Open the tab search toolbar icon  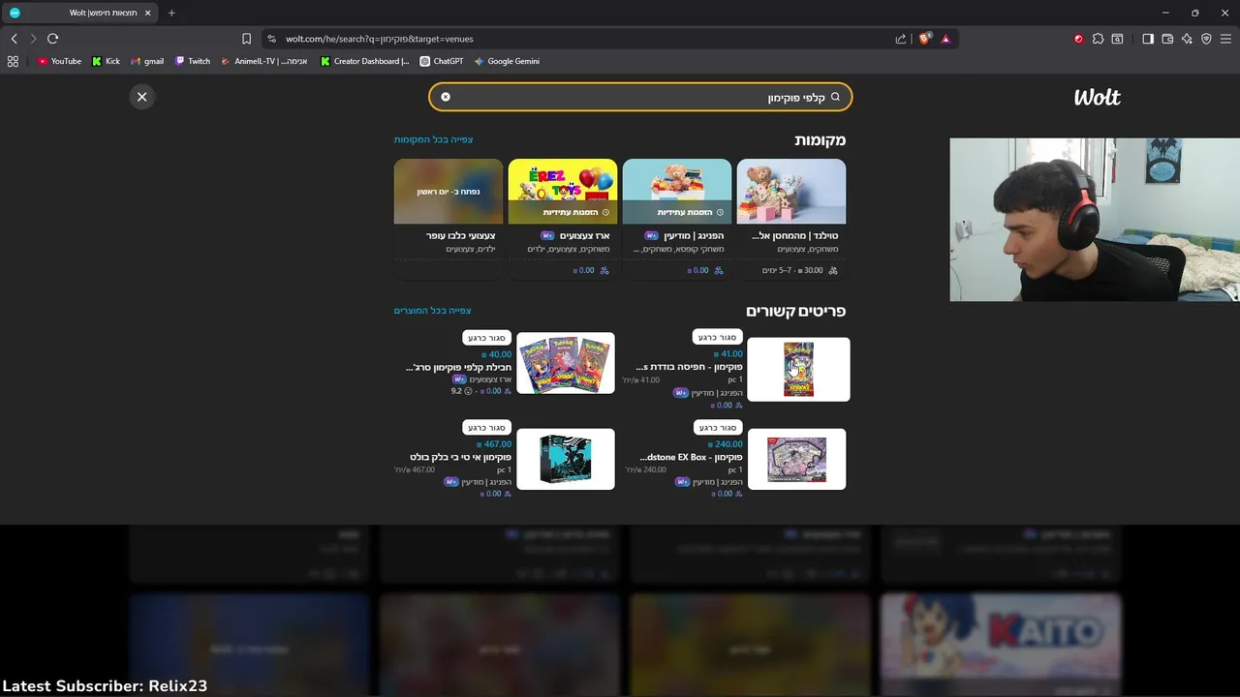[x=1117, y=39]
